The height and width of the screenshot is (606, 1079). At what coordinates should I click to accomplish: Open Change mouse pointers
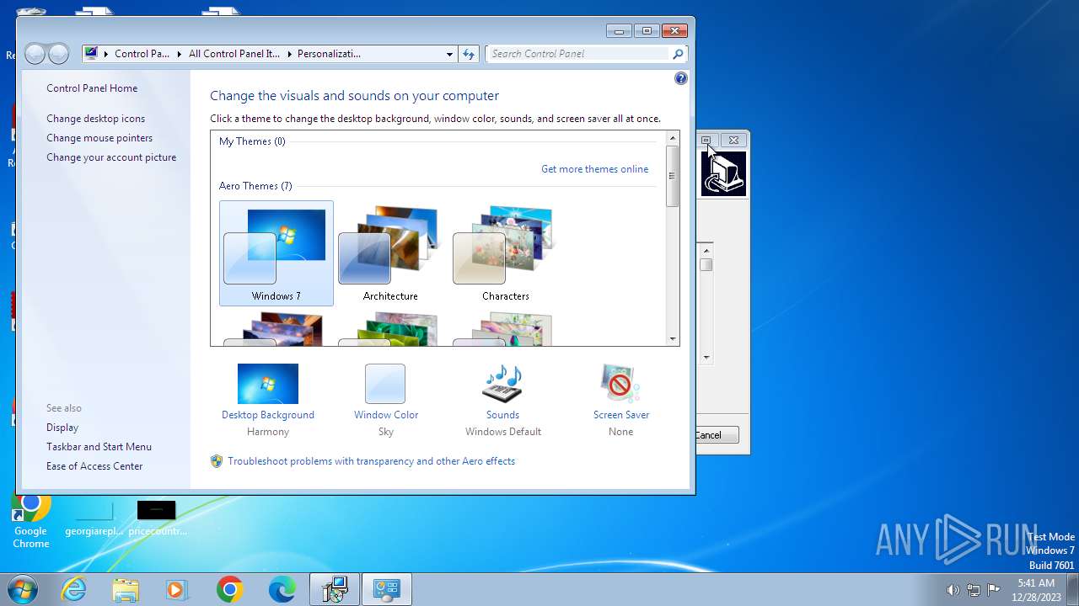tap(99, 138)
